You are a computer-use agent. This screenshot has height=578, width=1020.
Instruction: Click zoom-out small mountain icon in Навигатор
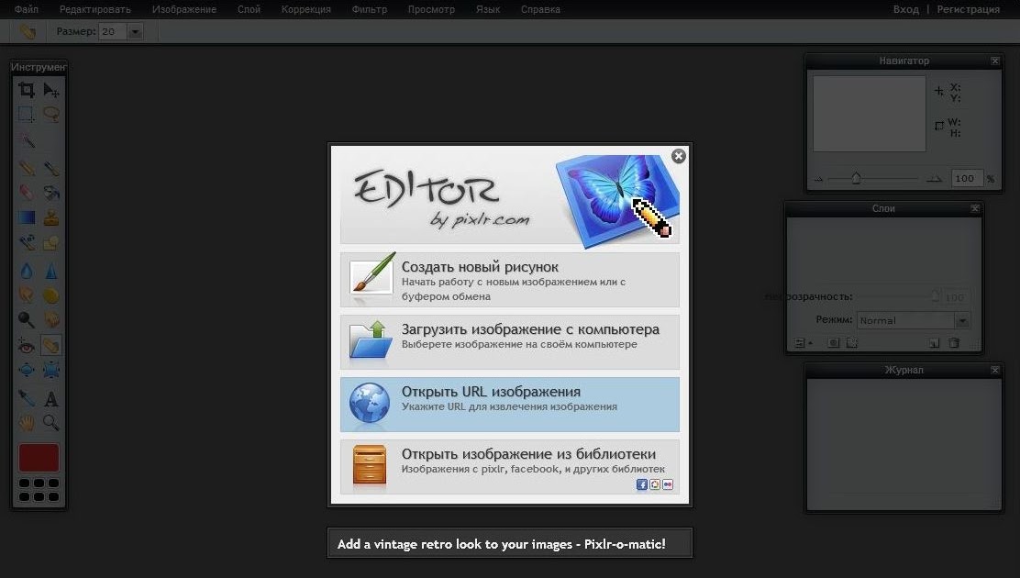click(x=818, y=179)
